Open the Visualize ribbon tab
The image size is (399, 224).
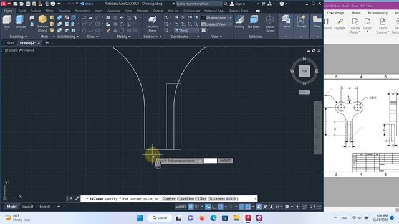pos(64,11)
